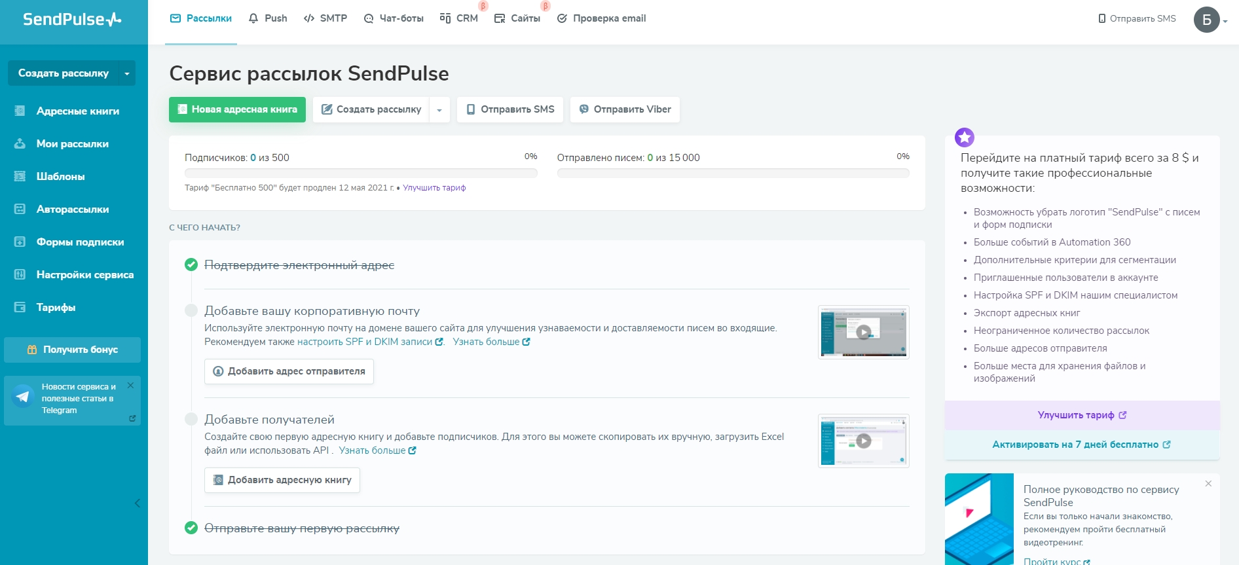Viewport: 1239px width, 565px height.
Task: Click the sent emails progress bar
Action: (x=733, y=173)
